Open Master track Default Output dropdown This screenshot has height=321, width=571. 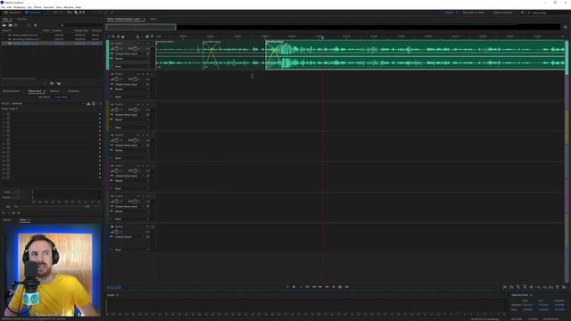[129, 237]
